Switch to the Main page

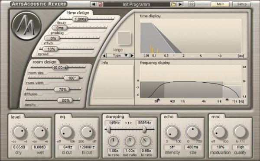click(220, 4)
